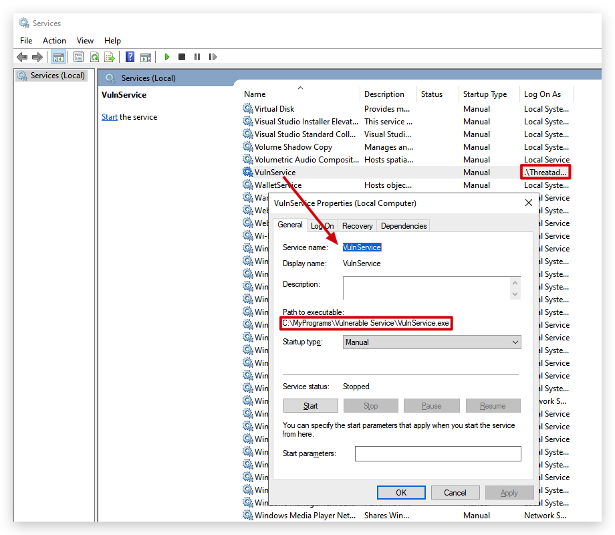Click the Start button in Properties dialog
Viewport: 615px width, 535px height.
[x=311, y=406]
